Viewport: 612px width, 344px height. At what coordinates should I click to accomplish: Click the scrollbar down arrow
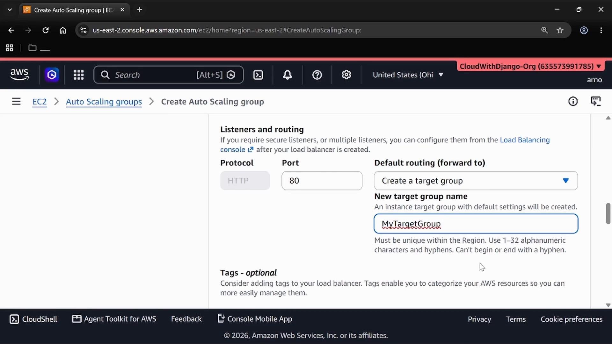[608, 305]
